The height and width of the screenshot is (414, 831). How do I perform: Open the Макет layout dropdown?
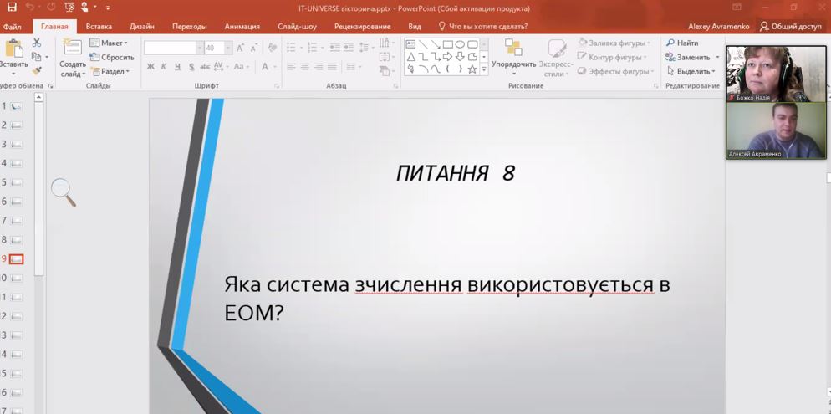(x=109, y=43)
